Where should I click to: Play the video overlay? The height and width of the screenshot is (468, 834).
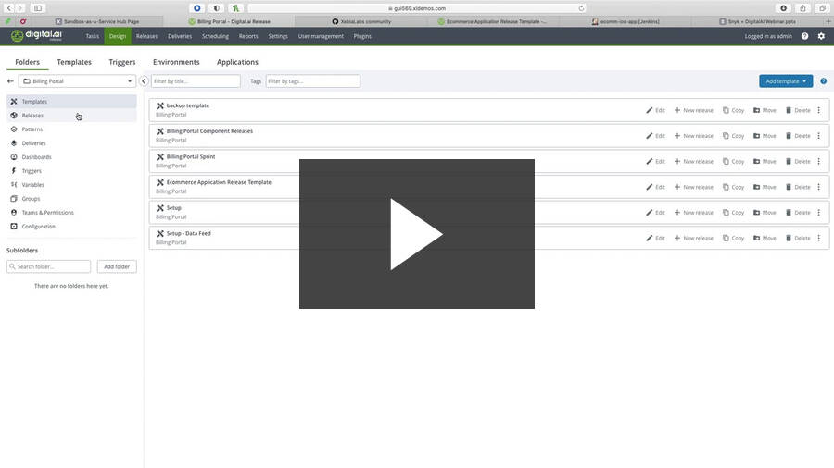coord(416,234)
